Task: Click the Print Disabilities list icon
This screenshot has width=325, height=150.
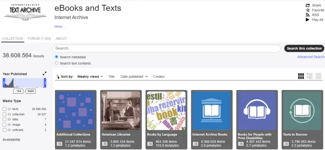Action: click(241, 144)
